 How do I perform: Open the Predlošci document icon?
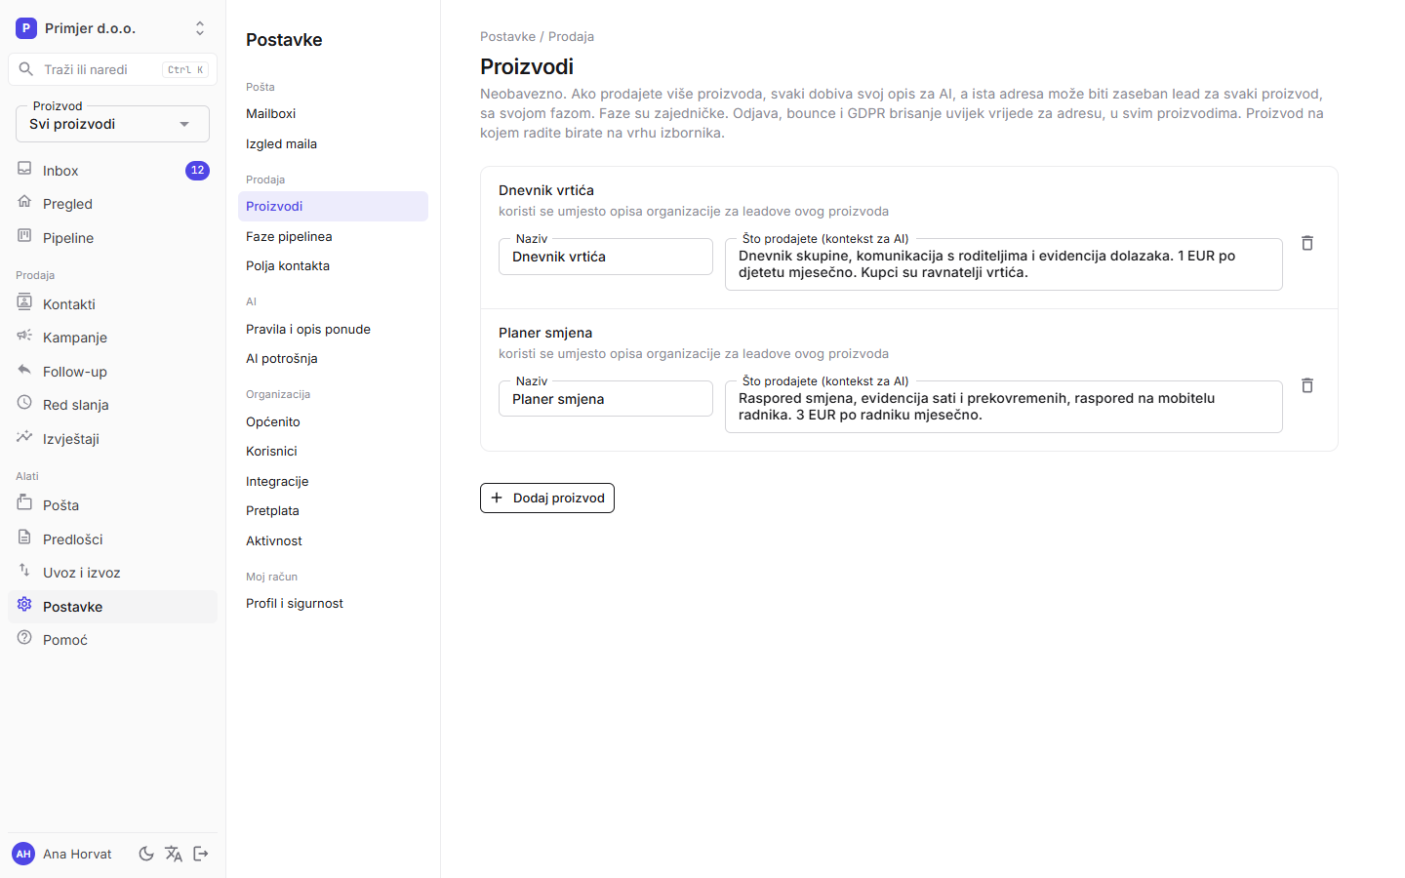[x=24, y=538]
